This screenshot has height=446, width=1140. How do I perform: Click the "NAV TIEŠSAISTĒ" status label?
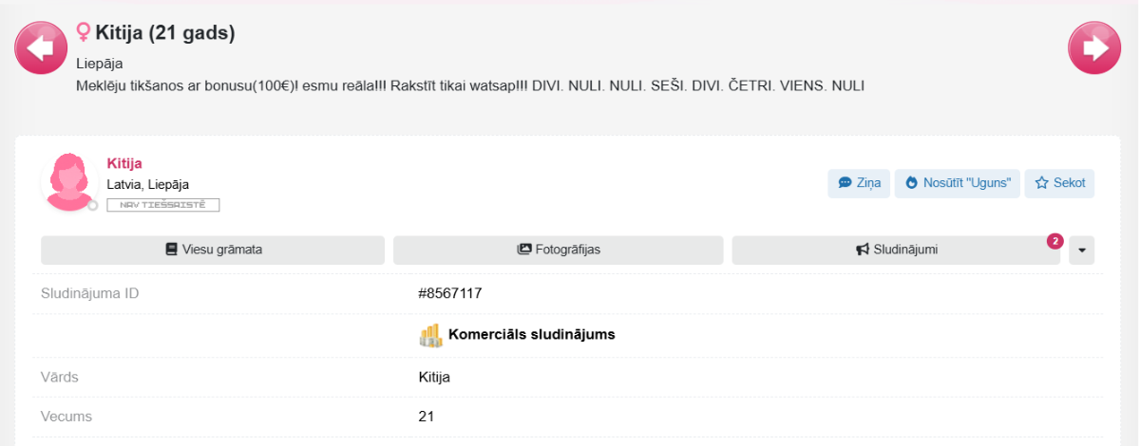(162, 205)
